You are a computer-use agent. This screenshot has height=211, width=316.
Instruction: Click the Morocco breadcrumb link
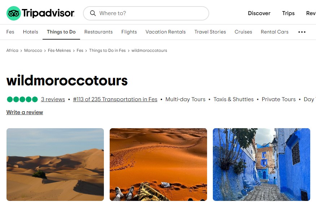click(x=33, y=50)
